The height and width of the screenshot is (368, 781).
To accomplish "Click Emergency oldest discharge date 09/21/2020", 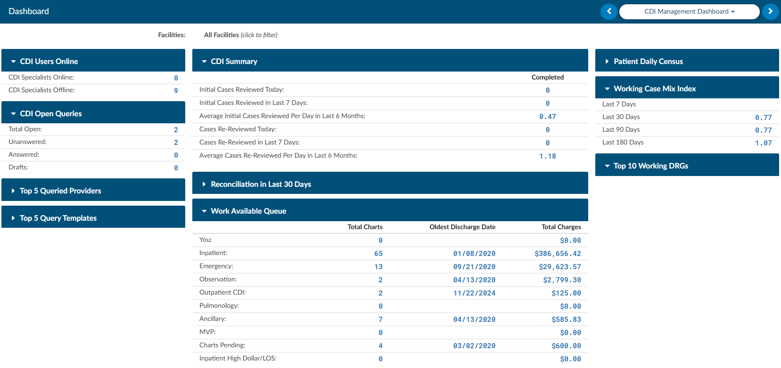I will 474,267.
